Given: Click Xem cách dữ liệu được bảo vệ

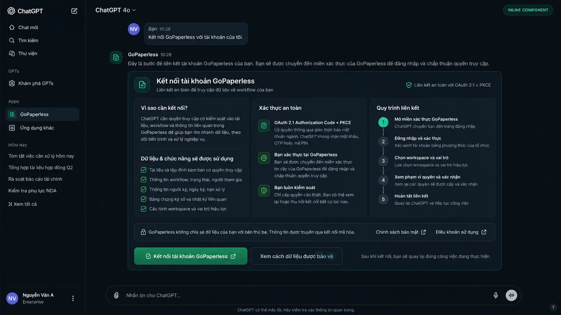Looking at the screenshot, I should [296, 256].
